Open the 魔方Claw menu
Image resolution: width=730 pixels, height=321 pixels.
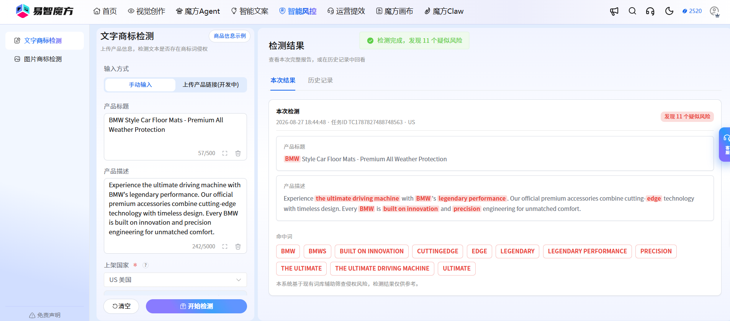444,11
